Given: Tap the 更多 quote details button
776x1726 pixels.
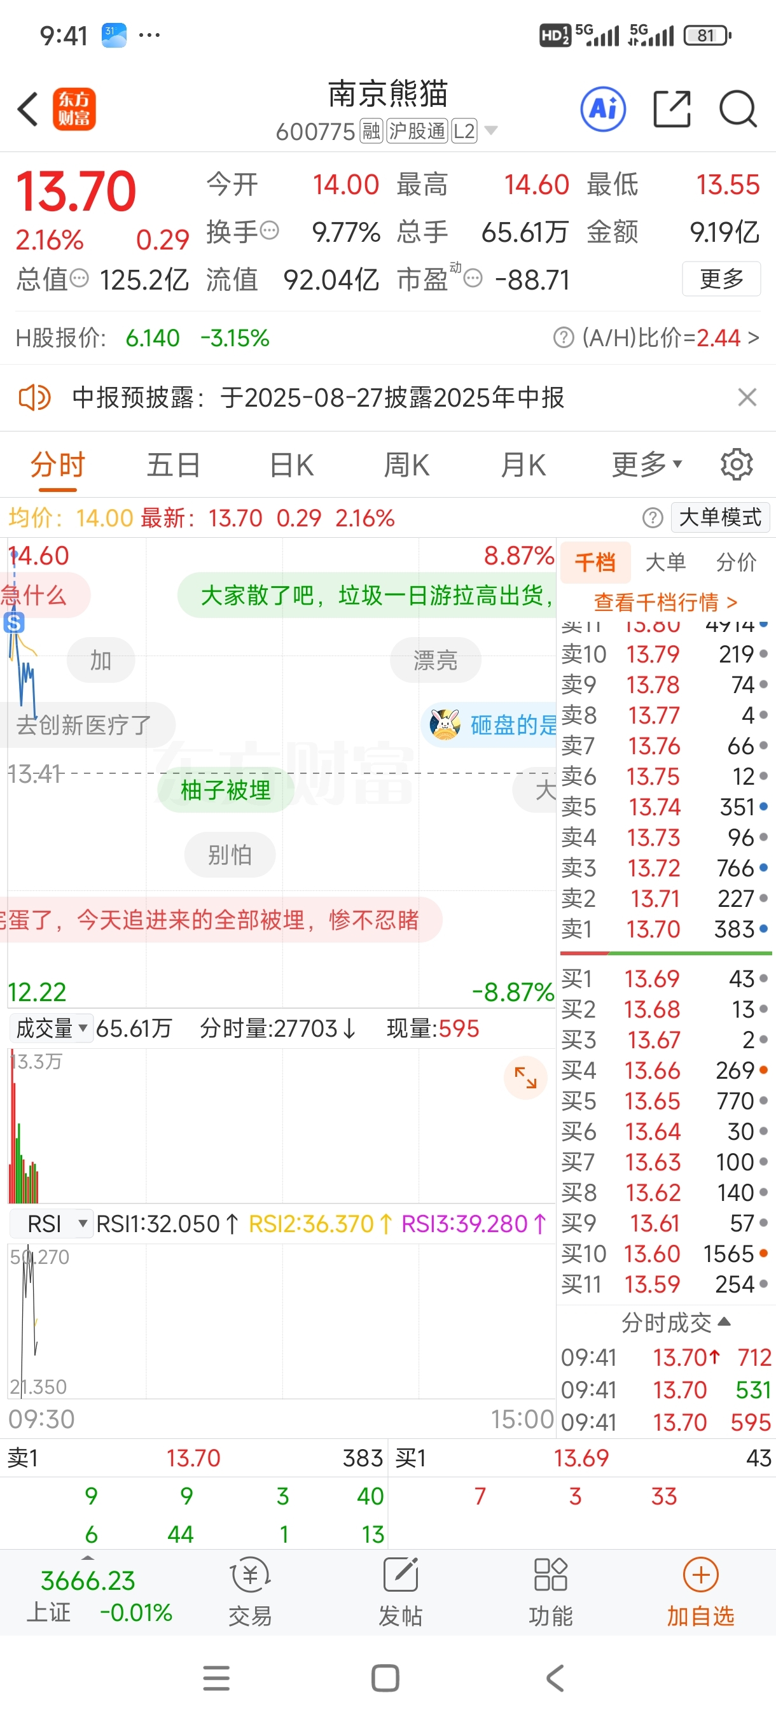Looking at the screenshot, I should coord(721,278).
